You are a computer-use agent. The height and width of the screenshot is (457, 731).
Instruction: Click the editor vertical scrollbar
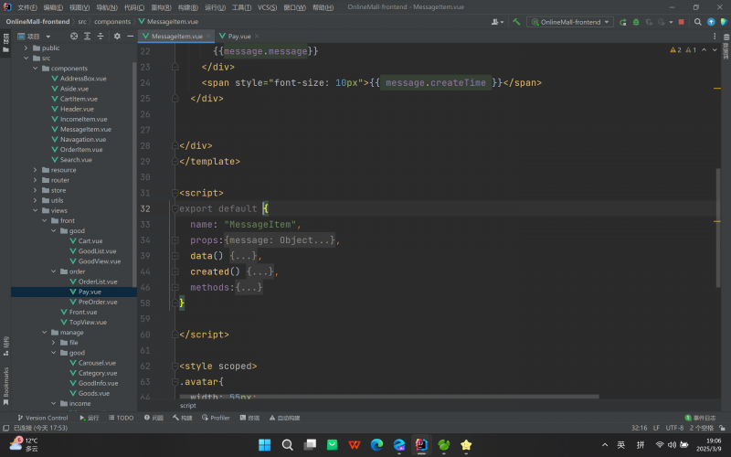click(718, 228)
